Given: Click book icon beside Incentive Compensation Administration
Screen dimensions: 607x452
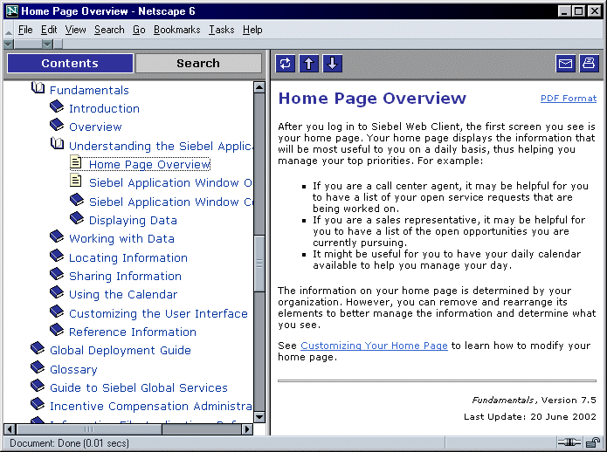Looking at the screenshot, I should coord(38,404).
